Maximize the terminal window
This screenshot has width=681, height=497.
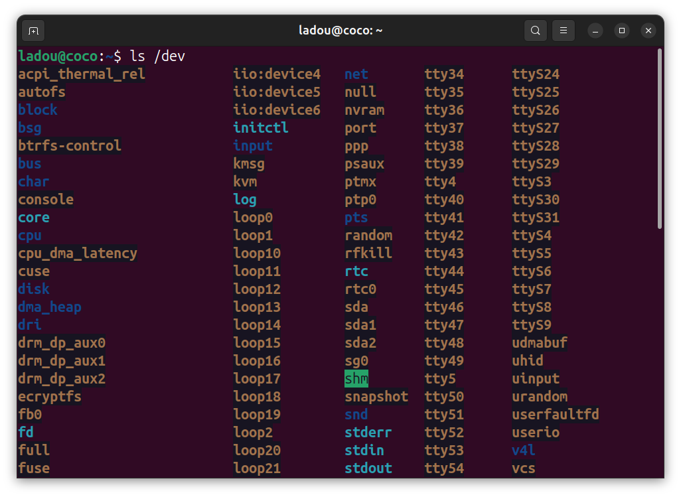coord(622,31)
